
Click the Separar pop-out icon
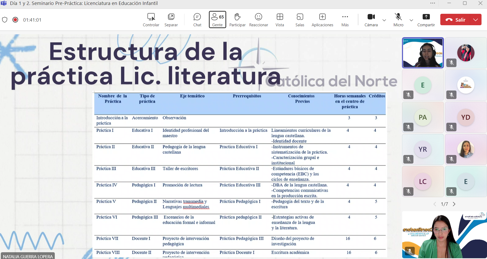[171, 20]
